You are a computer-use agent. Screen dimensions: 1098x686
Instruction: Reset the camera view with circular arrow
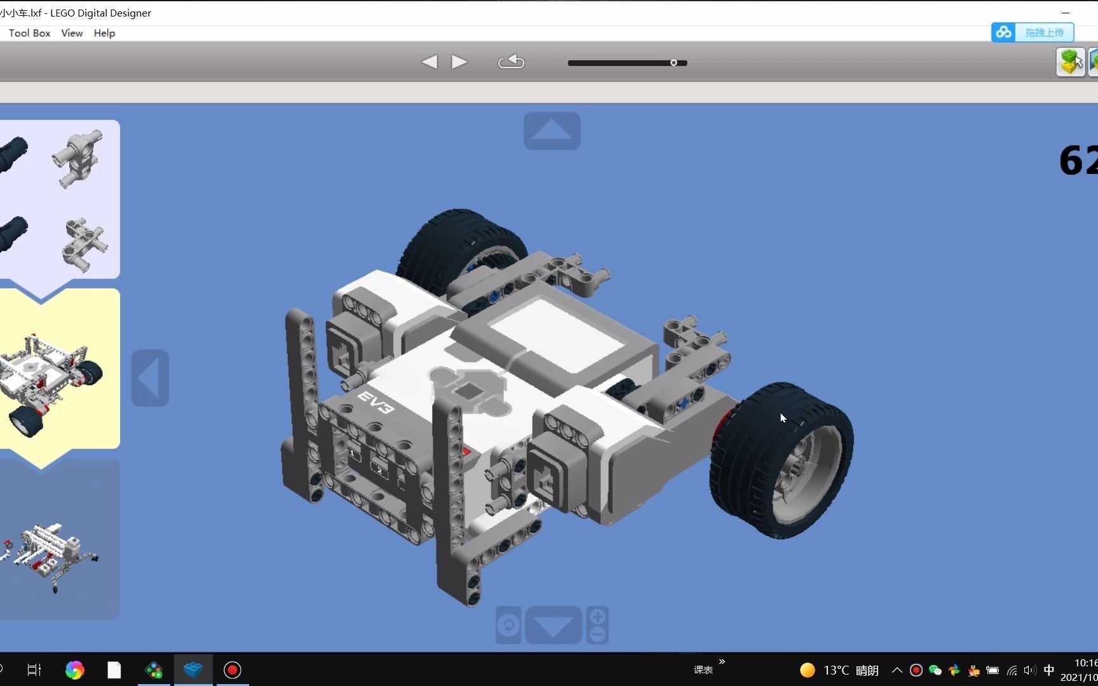tap(508, 626)
